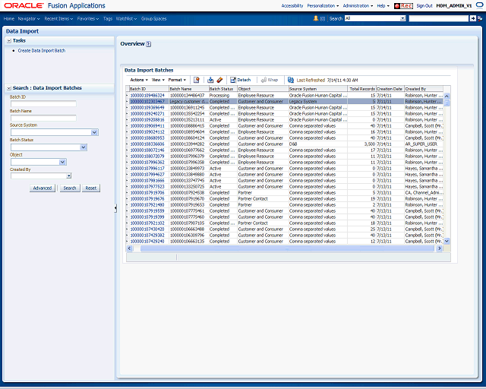Open the Overview help icon
Screen dimensions: 486x389
click(x=149, y=44)
